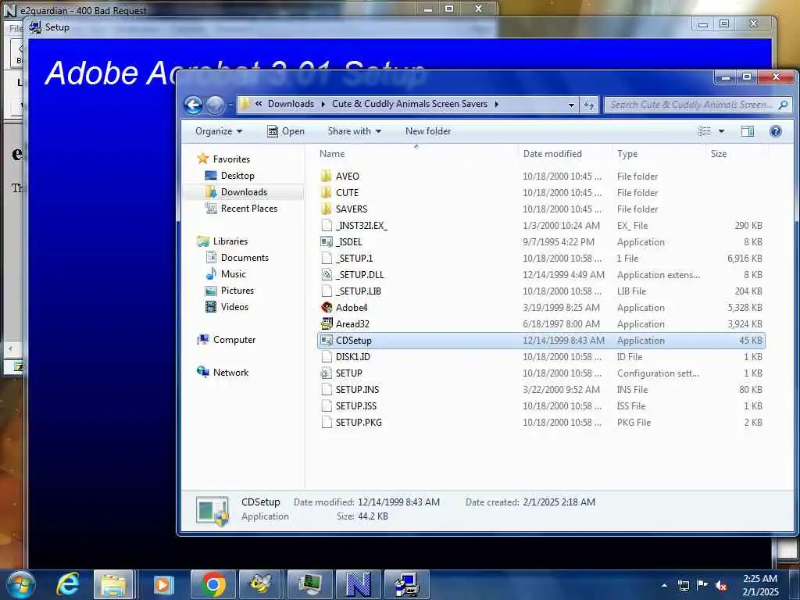Screen dimensions: 800x600
Task: Click the Explorer forward arrow button
Action: tap(215, 105)
